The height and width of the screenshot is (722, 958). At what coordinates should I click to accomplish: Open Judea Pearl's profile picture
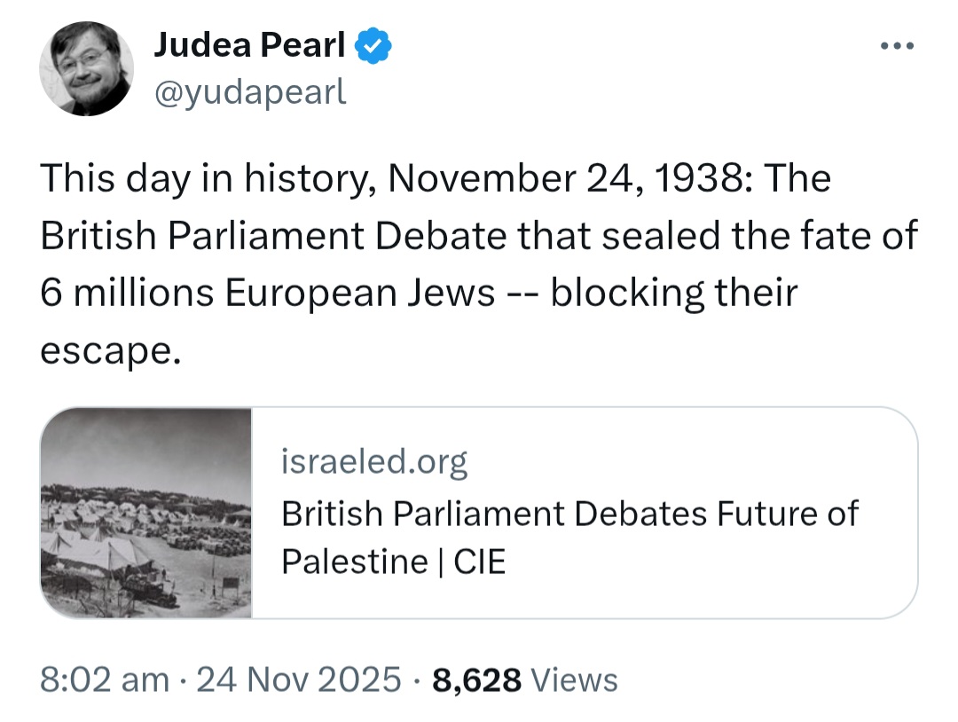pos(87,68)
